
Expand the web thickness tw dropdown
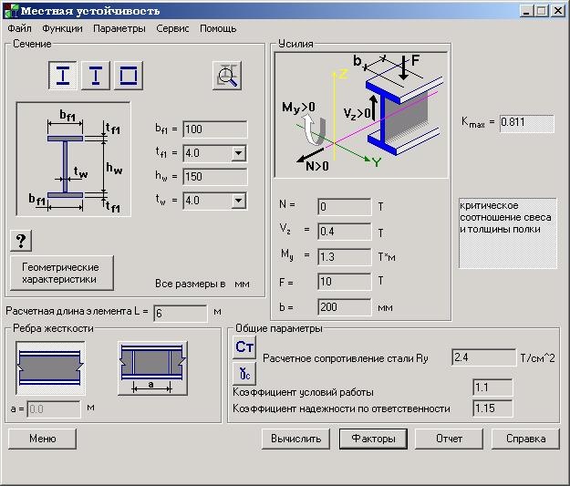tap(238, 200)
